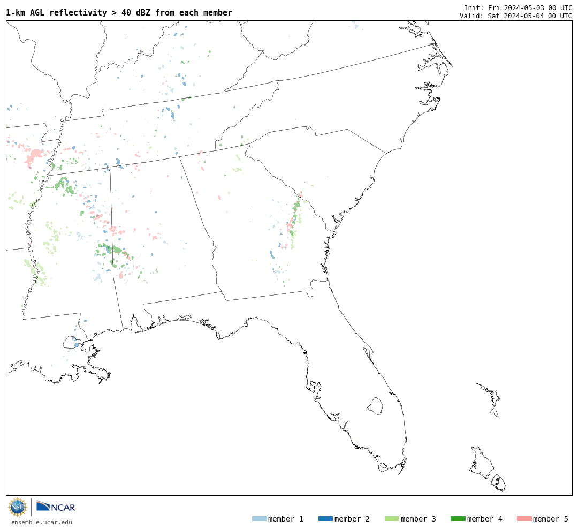The width and height of the screenshot is (578, 529).
Task: Select the 'member 3' legend label
Action: pos(419,519)
